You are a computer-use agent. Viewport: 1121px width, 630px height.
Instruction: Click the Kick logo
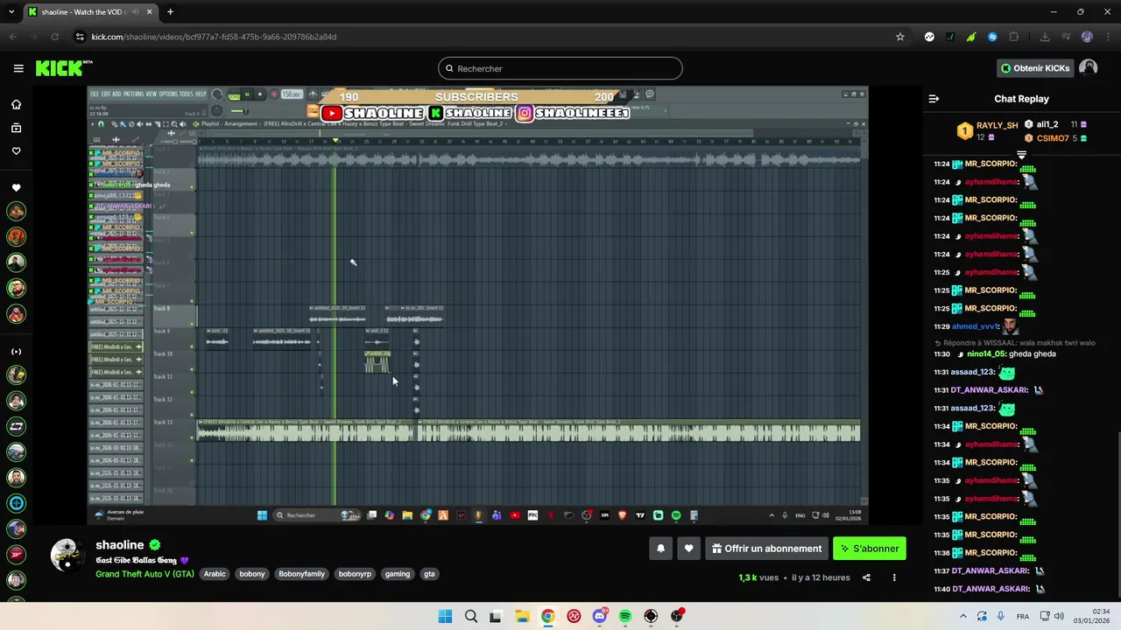[63, 68]
